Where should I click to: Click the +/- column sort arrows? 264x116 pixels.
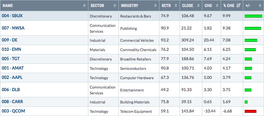pyautogui.click(x=260, y=6)
